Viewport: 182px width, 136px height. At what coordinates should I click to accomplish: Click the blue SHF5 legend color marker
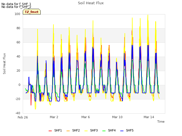122,131
